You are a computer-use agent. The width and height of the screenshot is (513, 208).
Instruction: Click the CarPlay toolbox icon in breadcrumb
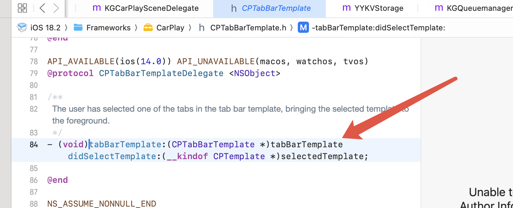[x=148, y=28]
